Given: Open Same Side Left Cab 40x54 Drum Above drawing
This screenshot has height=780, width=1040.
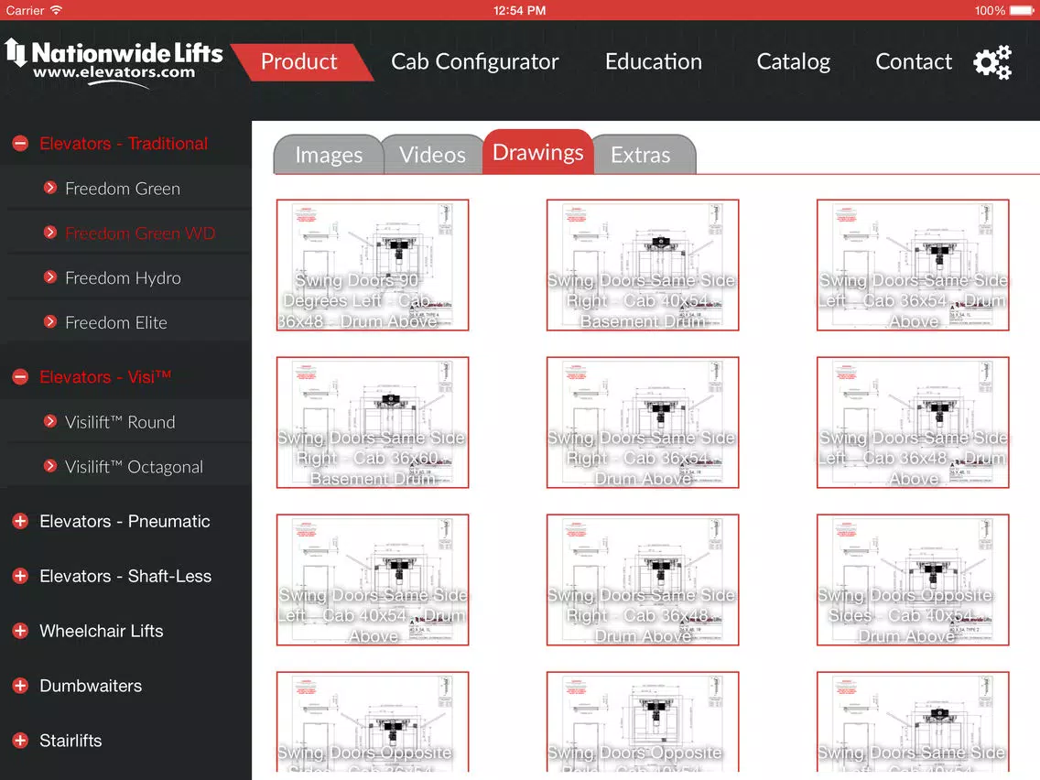Looking at the screenshot, I should (x=373, y=580).
